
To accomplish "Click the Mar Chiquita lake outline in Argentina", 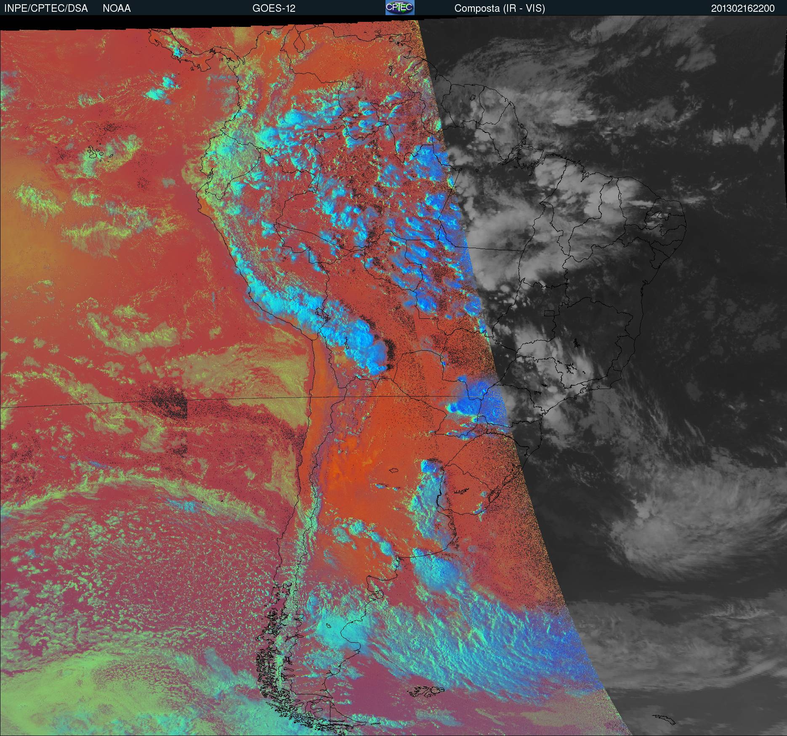I will pyautogui.click(x=393, y=471).
